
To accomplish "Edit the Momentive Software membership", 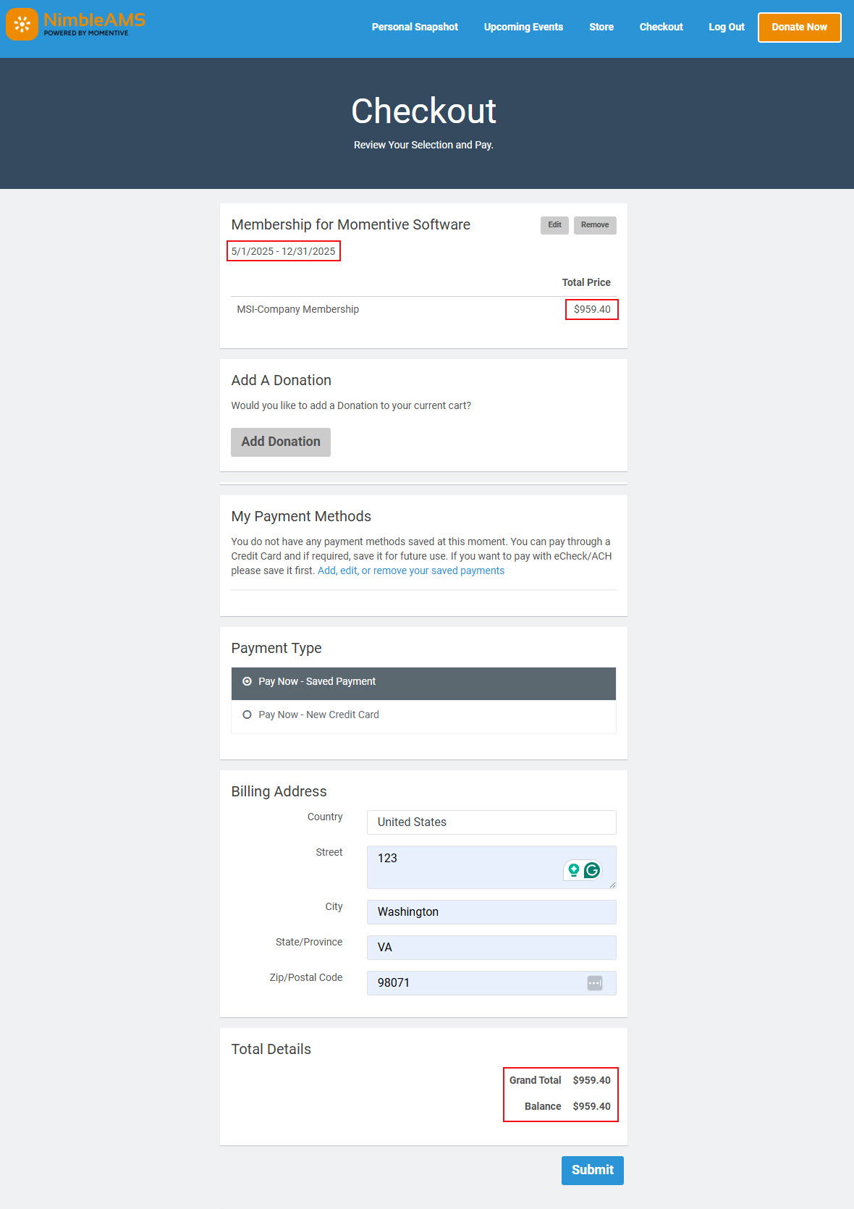I will coord(554,225).
